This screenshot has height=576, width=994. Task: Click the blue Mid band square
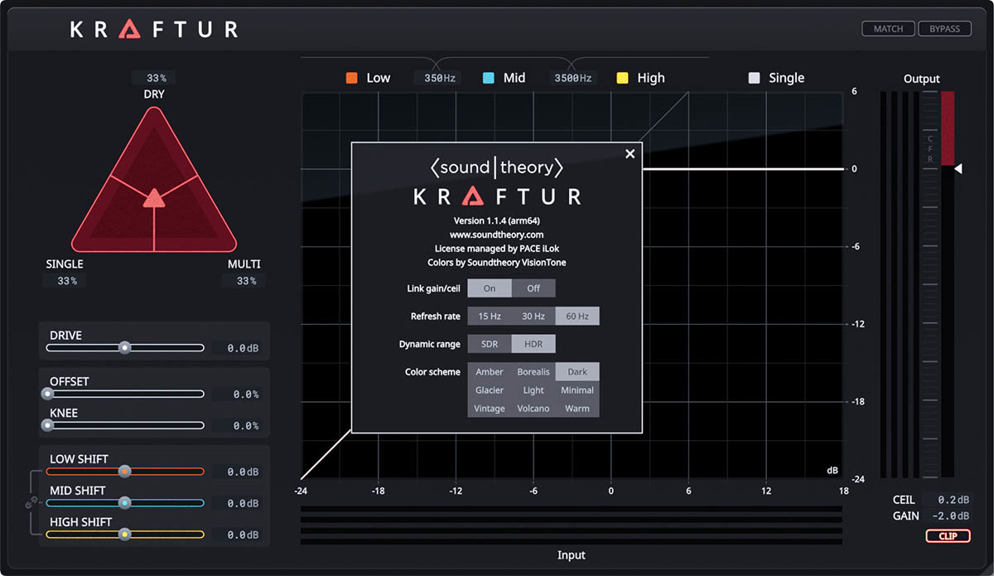tap(489, 78)
